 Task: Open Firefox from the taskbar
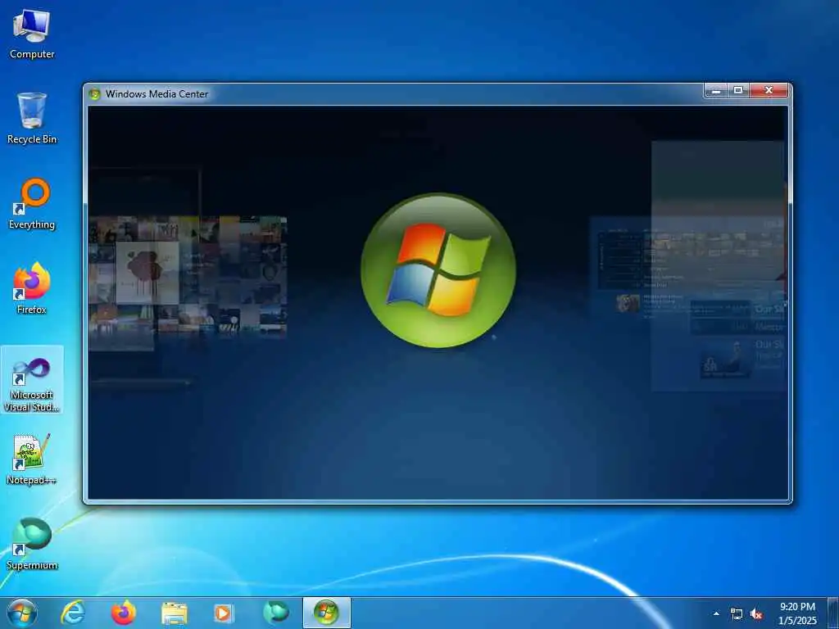(x=123, y=613)
